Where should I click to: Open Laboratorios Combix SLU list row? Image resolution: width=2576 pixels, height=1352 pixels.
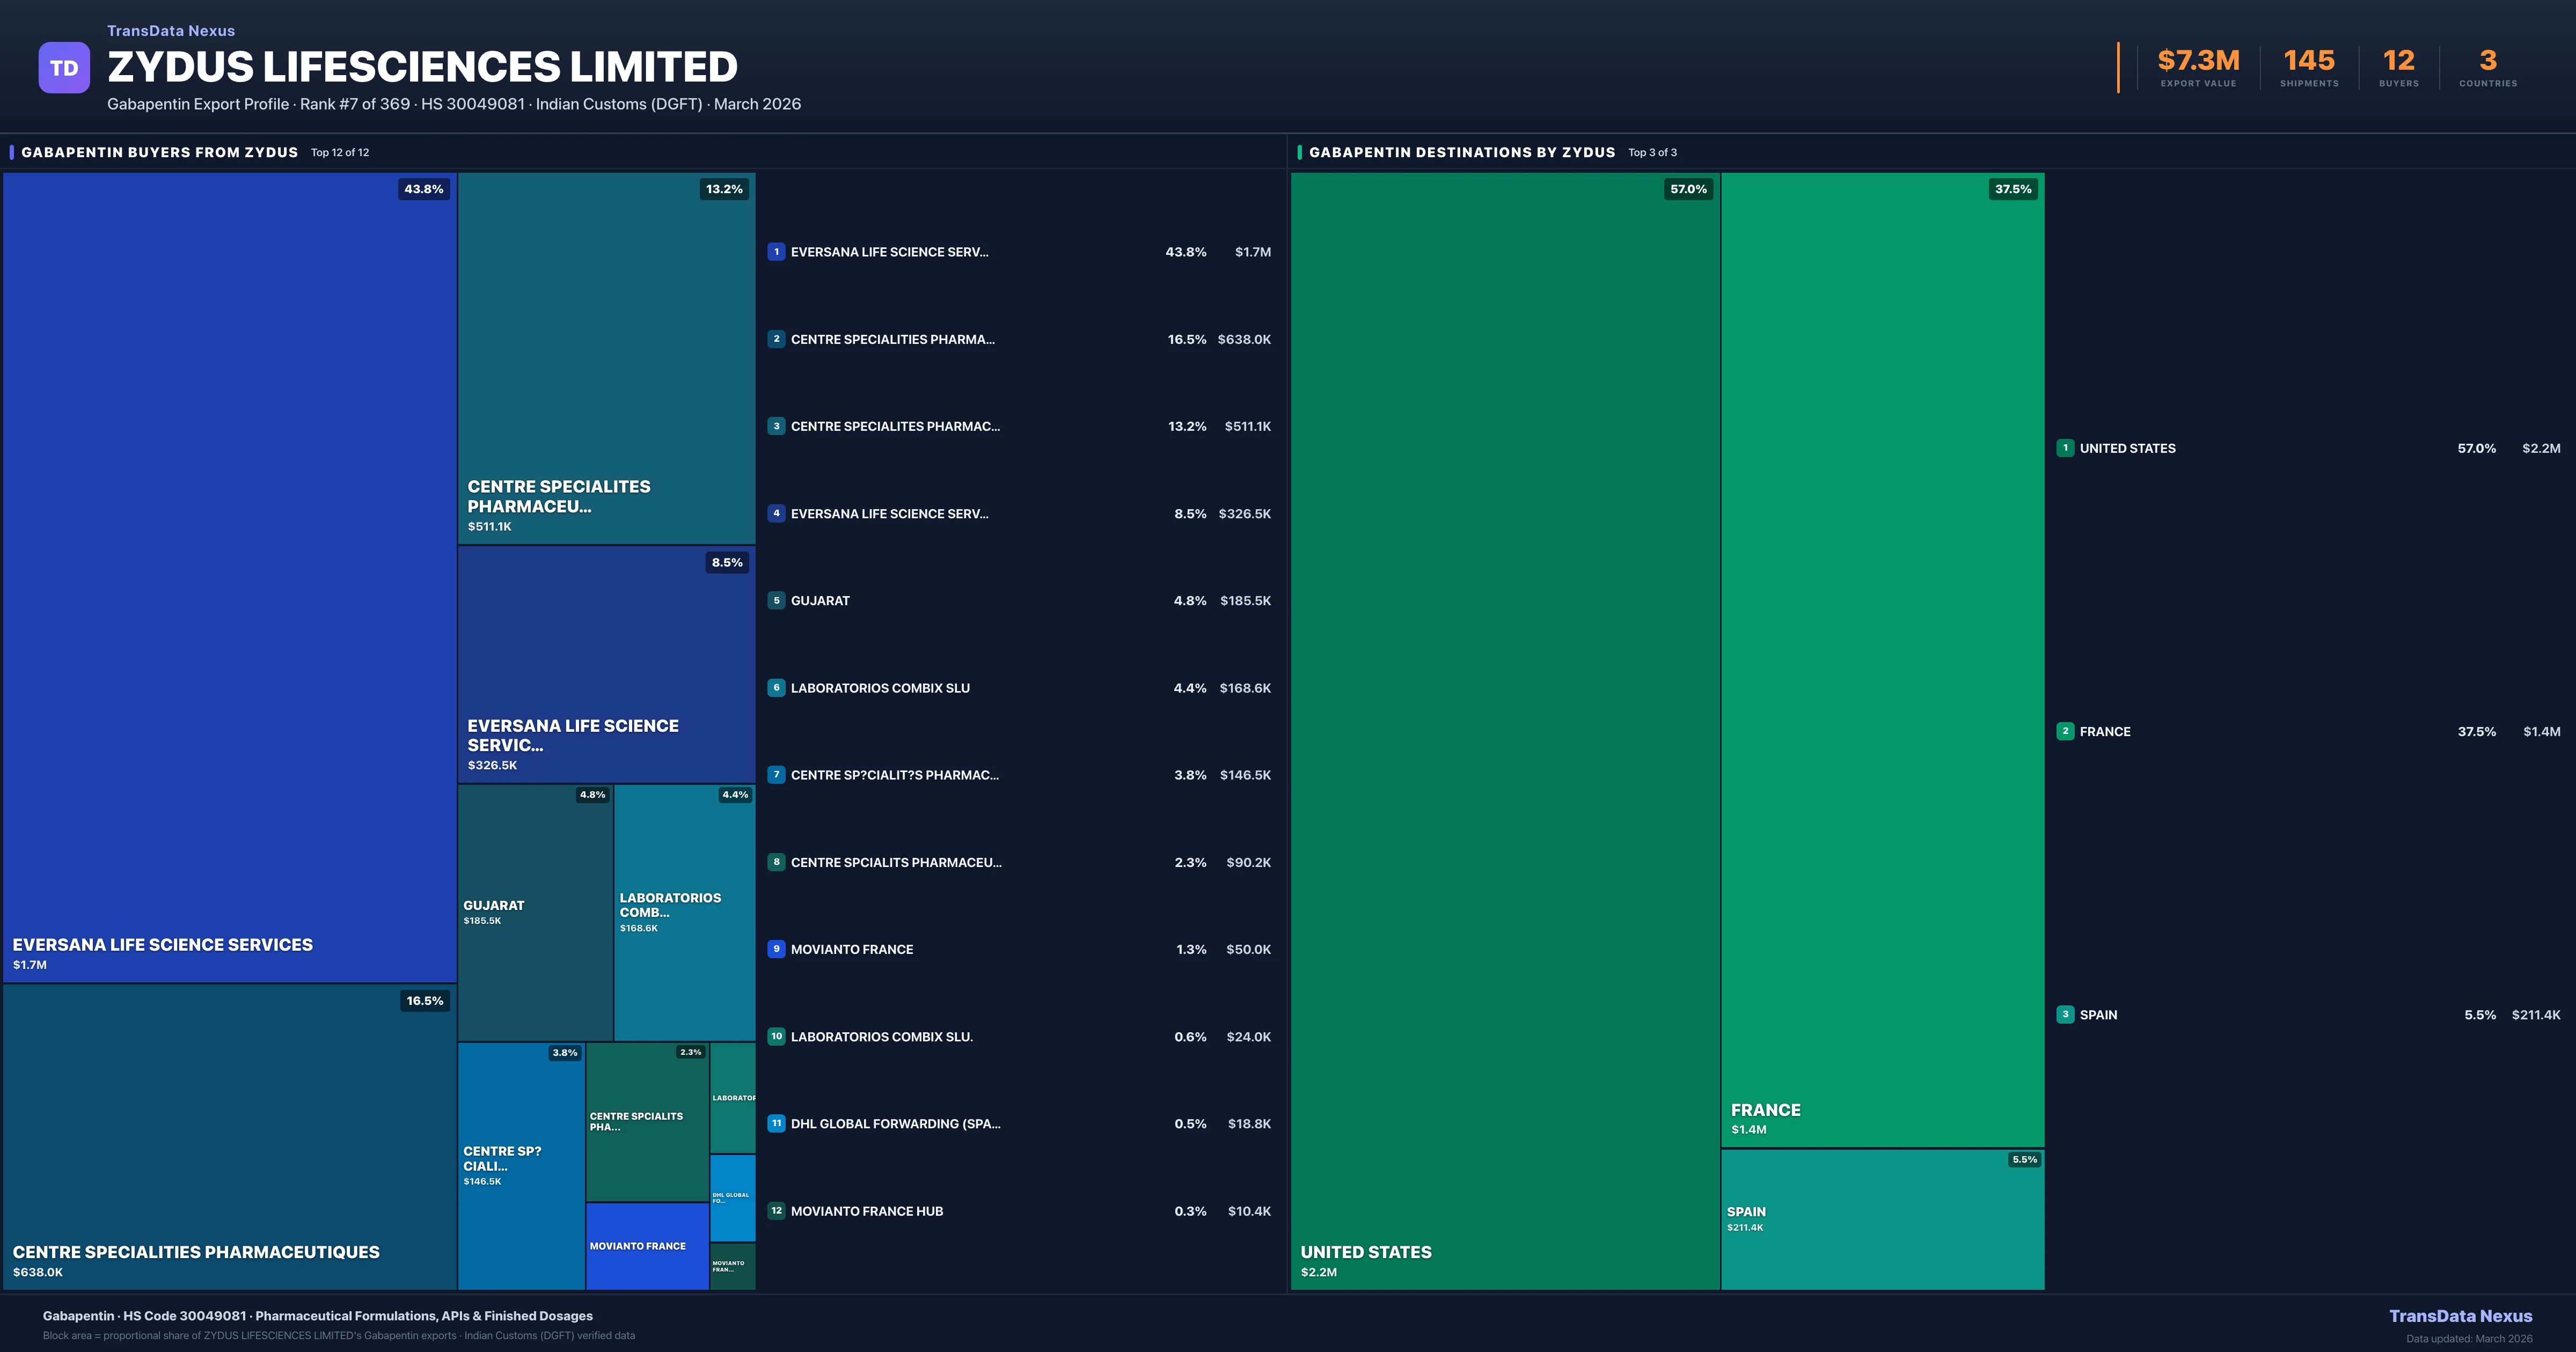880,688
